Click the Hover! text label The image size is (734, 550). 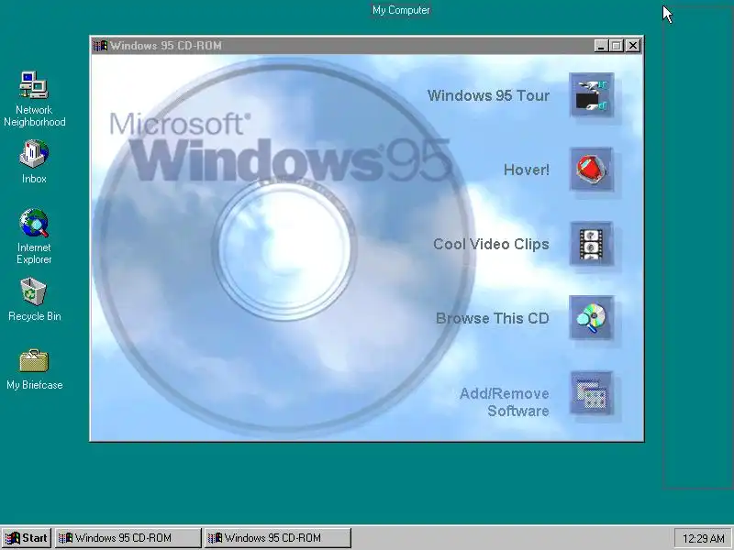point(526,170)
